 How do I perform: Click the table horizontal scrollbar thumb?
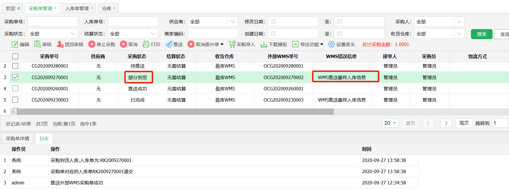175,112
